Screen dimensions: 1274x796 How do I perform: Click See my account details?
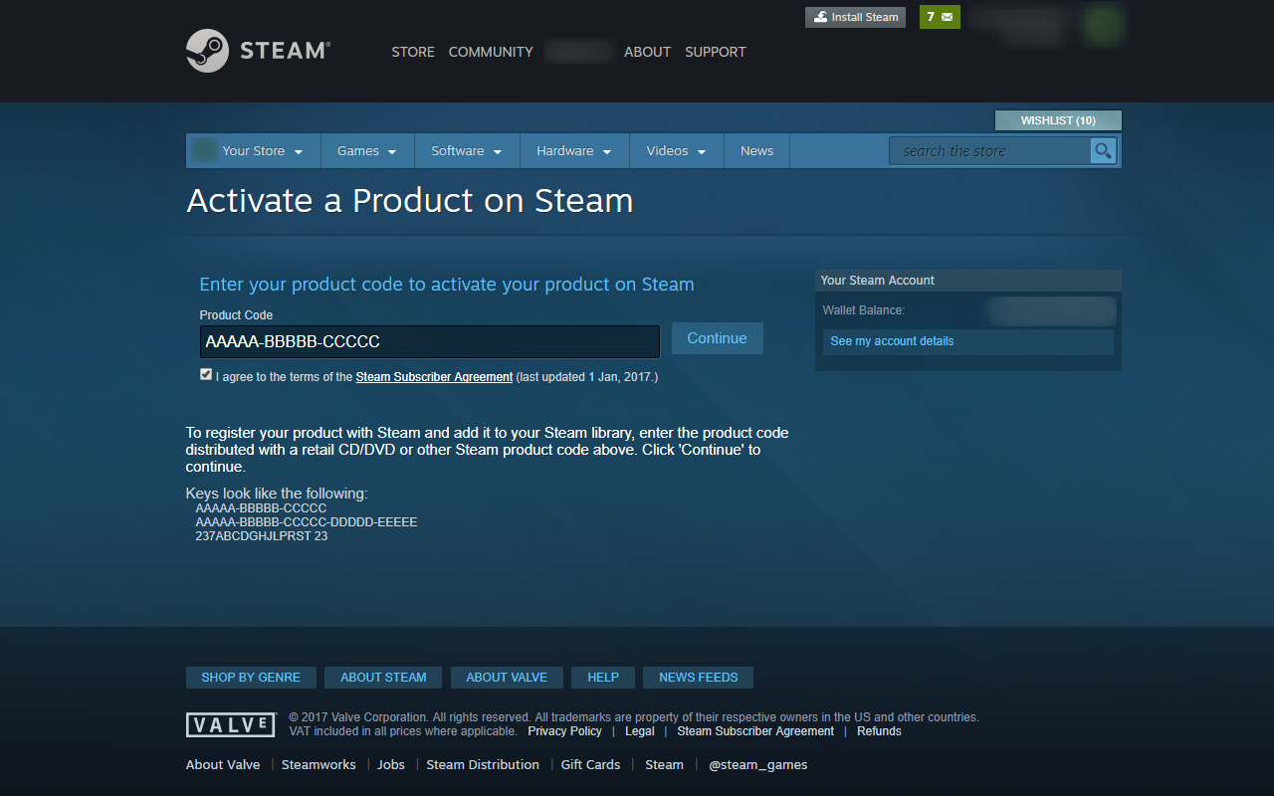click(891, 341)
